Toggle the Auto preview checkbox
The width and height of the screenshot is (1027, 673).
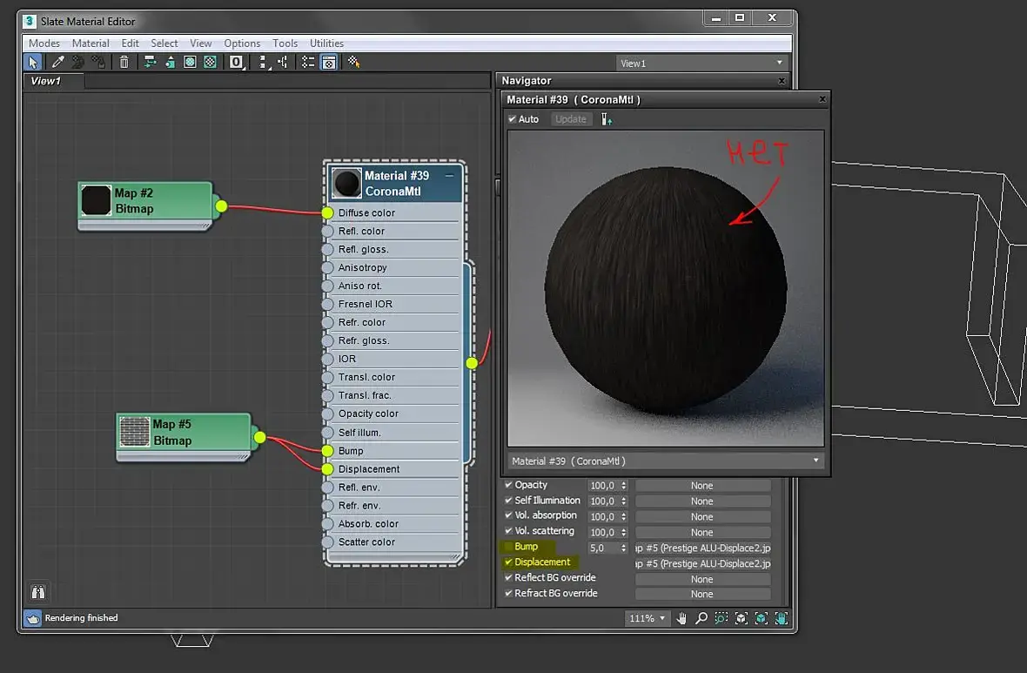point(513,119)
